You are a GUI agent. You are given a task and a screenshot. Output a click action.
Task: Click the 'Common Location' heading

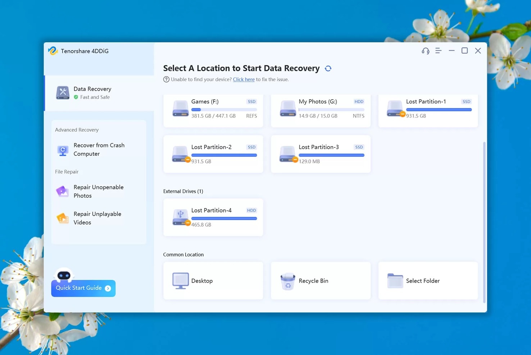point(183,254)
